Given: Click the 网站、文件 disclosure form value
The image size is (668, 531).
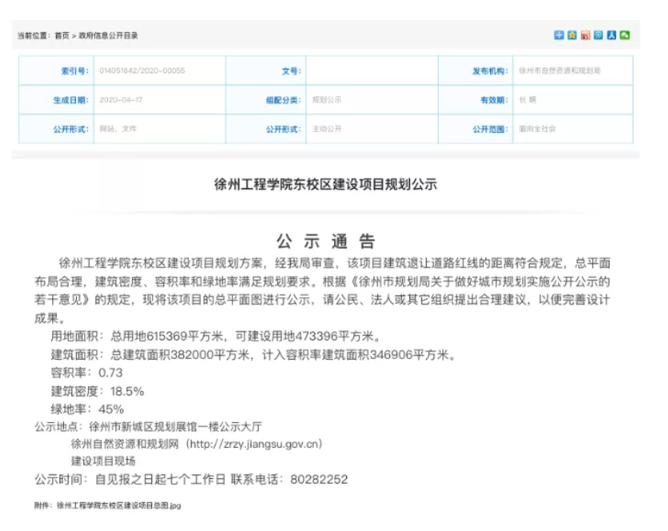Looking at the screenshot, I should click(118, 129).
